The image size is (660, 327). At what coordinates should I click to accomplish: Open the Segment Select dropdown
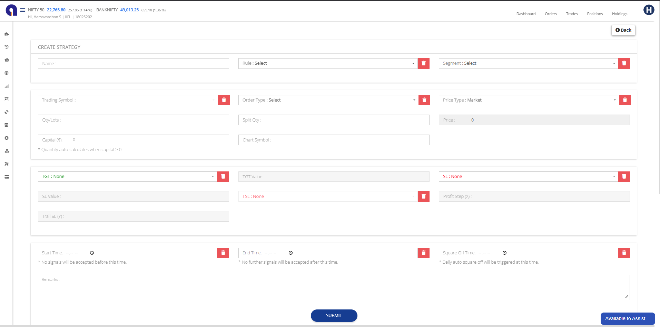pos(528,63)
